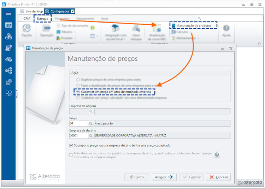Collapse the ribbon with chevron arrow

pos(259,43)
